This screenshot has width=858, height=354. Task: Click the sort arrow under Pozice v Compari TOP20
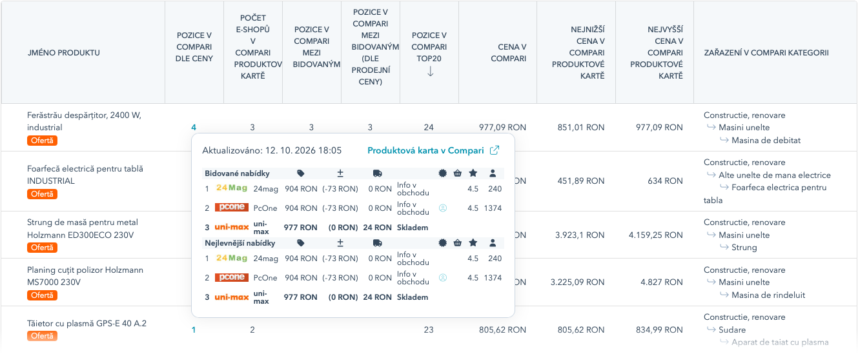(430, 71)
